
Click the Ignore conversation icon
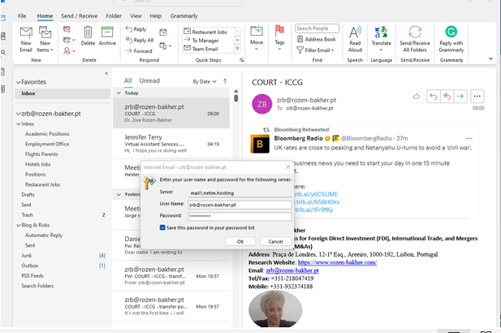tap(67, 29)
